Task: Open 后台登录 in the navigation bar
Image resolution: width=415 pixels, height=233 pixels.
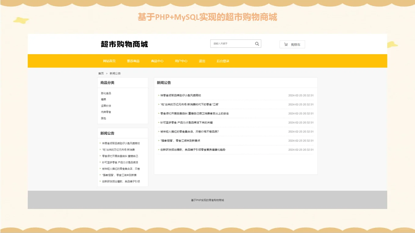Action: click(223, 61)
